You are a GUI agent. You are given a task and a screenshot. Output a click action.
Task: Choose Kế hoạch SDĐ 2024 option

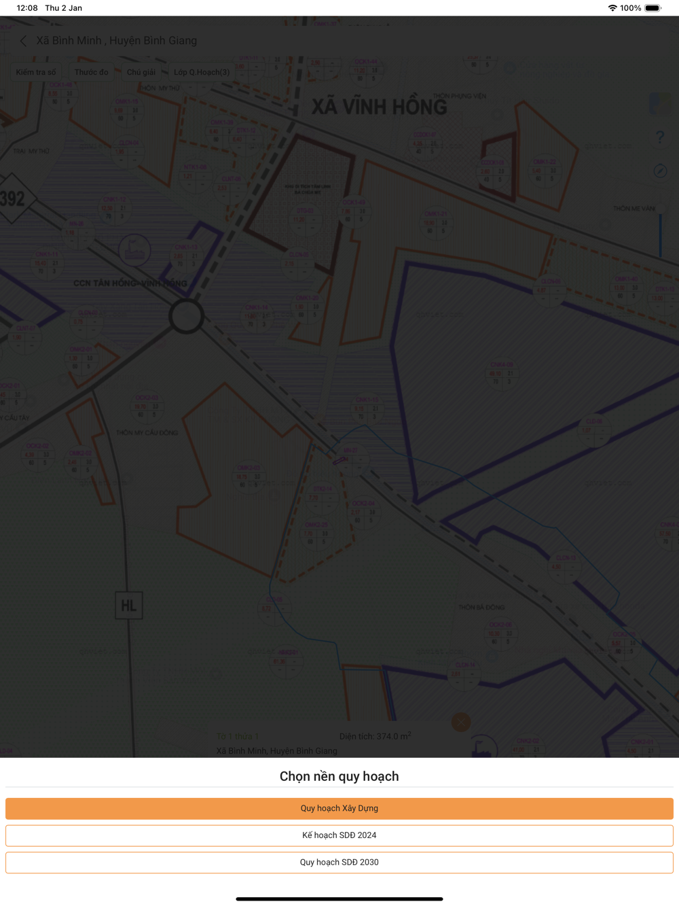(x=339, y=835)
